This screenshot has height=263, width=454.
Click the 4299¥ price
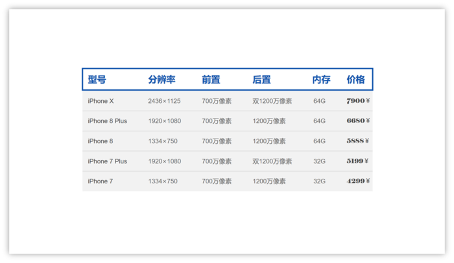pos(358,181)
